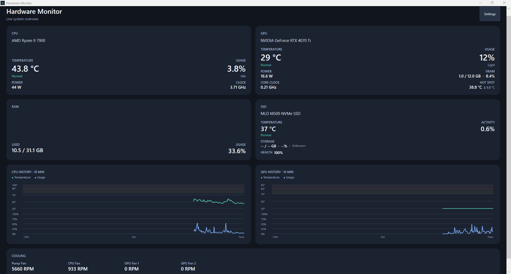Select the CPU power reading 44 W
This screenshot has height=274, width=511.
coord(17,87)
